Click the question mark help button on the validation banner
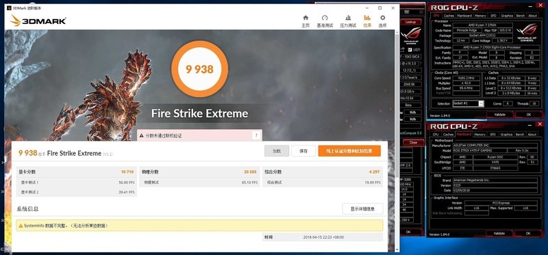Screen dimensions: 548x255 click(x=256, y=135)
